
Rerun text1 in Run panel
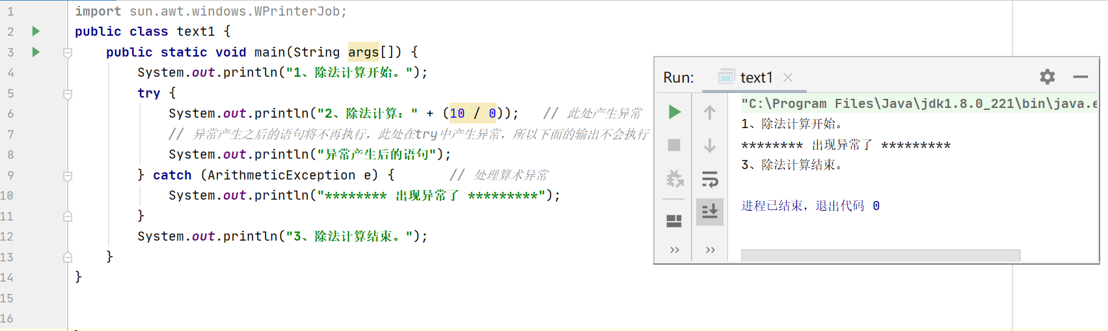(675, 112)
